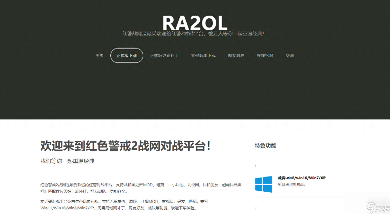The height and width of the screenshot is (214, 390).
Task: Open the 主页 navigation item
Action: click(x=100, y=55)
